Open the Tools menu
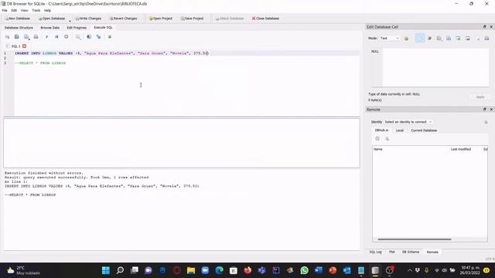The height and width of the screenshot is (278, 495). point(36,10)
